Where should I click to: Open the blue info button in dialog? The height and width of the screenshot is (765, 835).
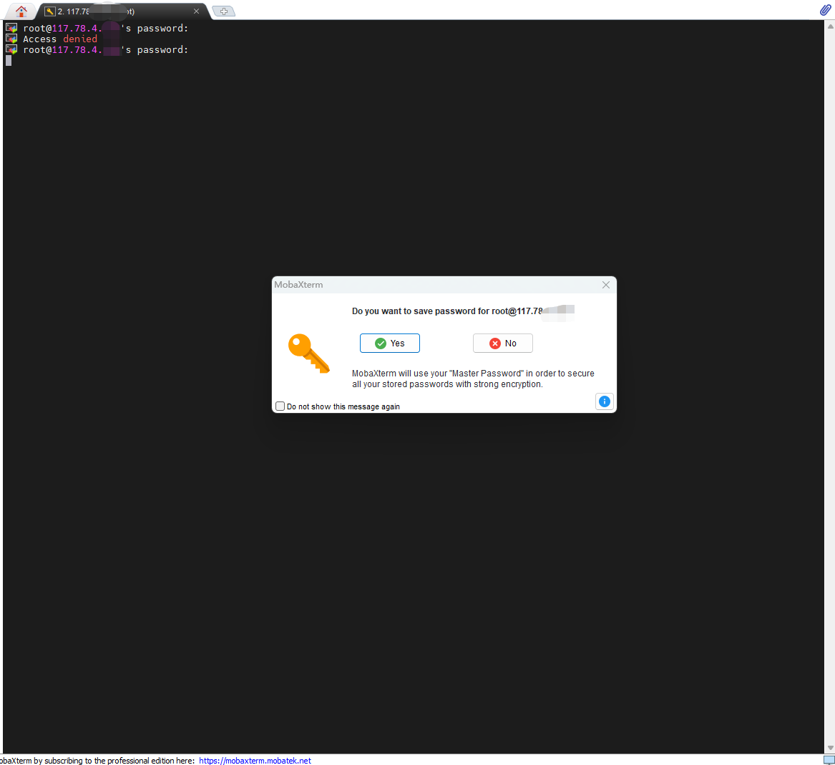(x=604, y=401)
